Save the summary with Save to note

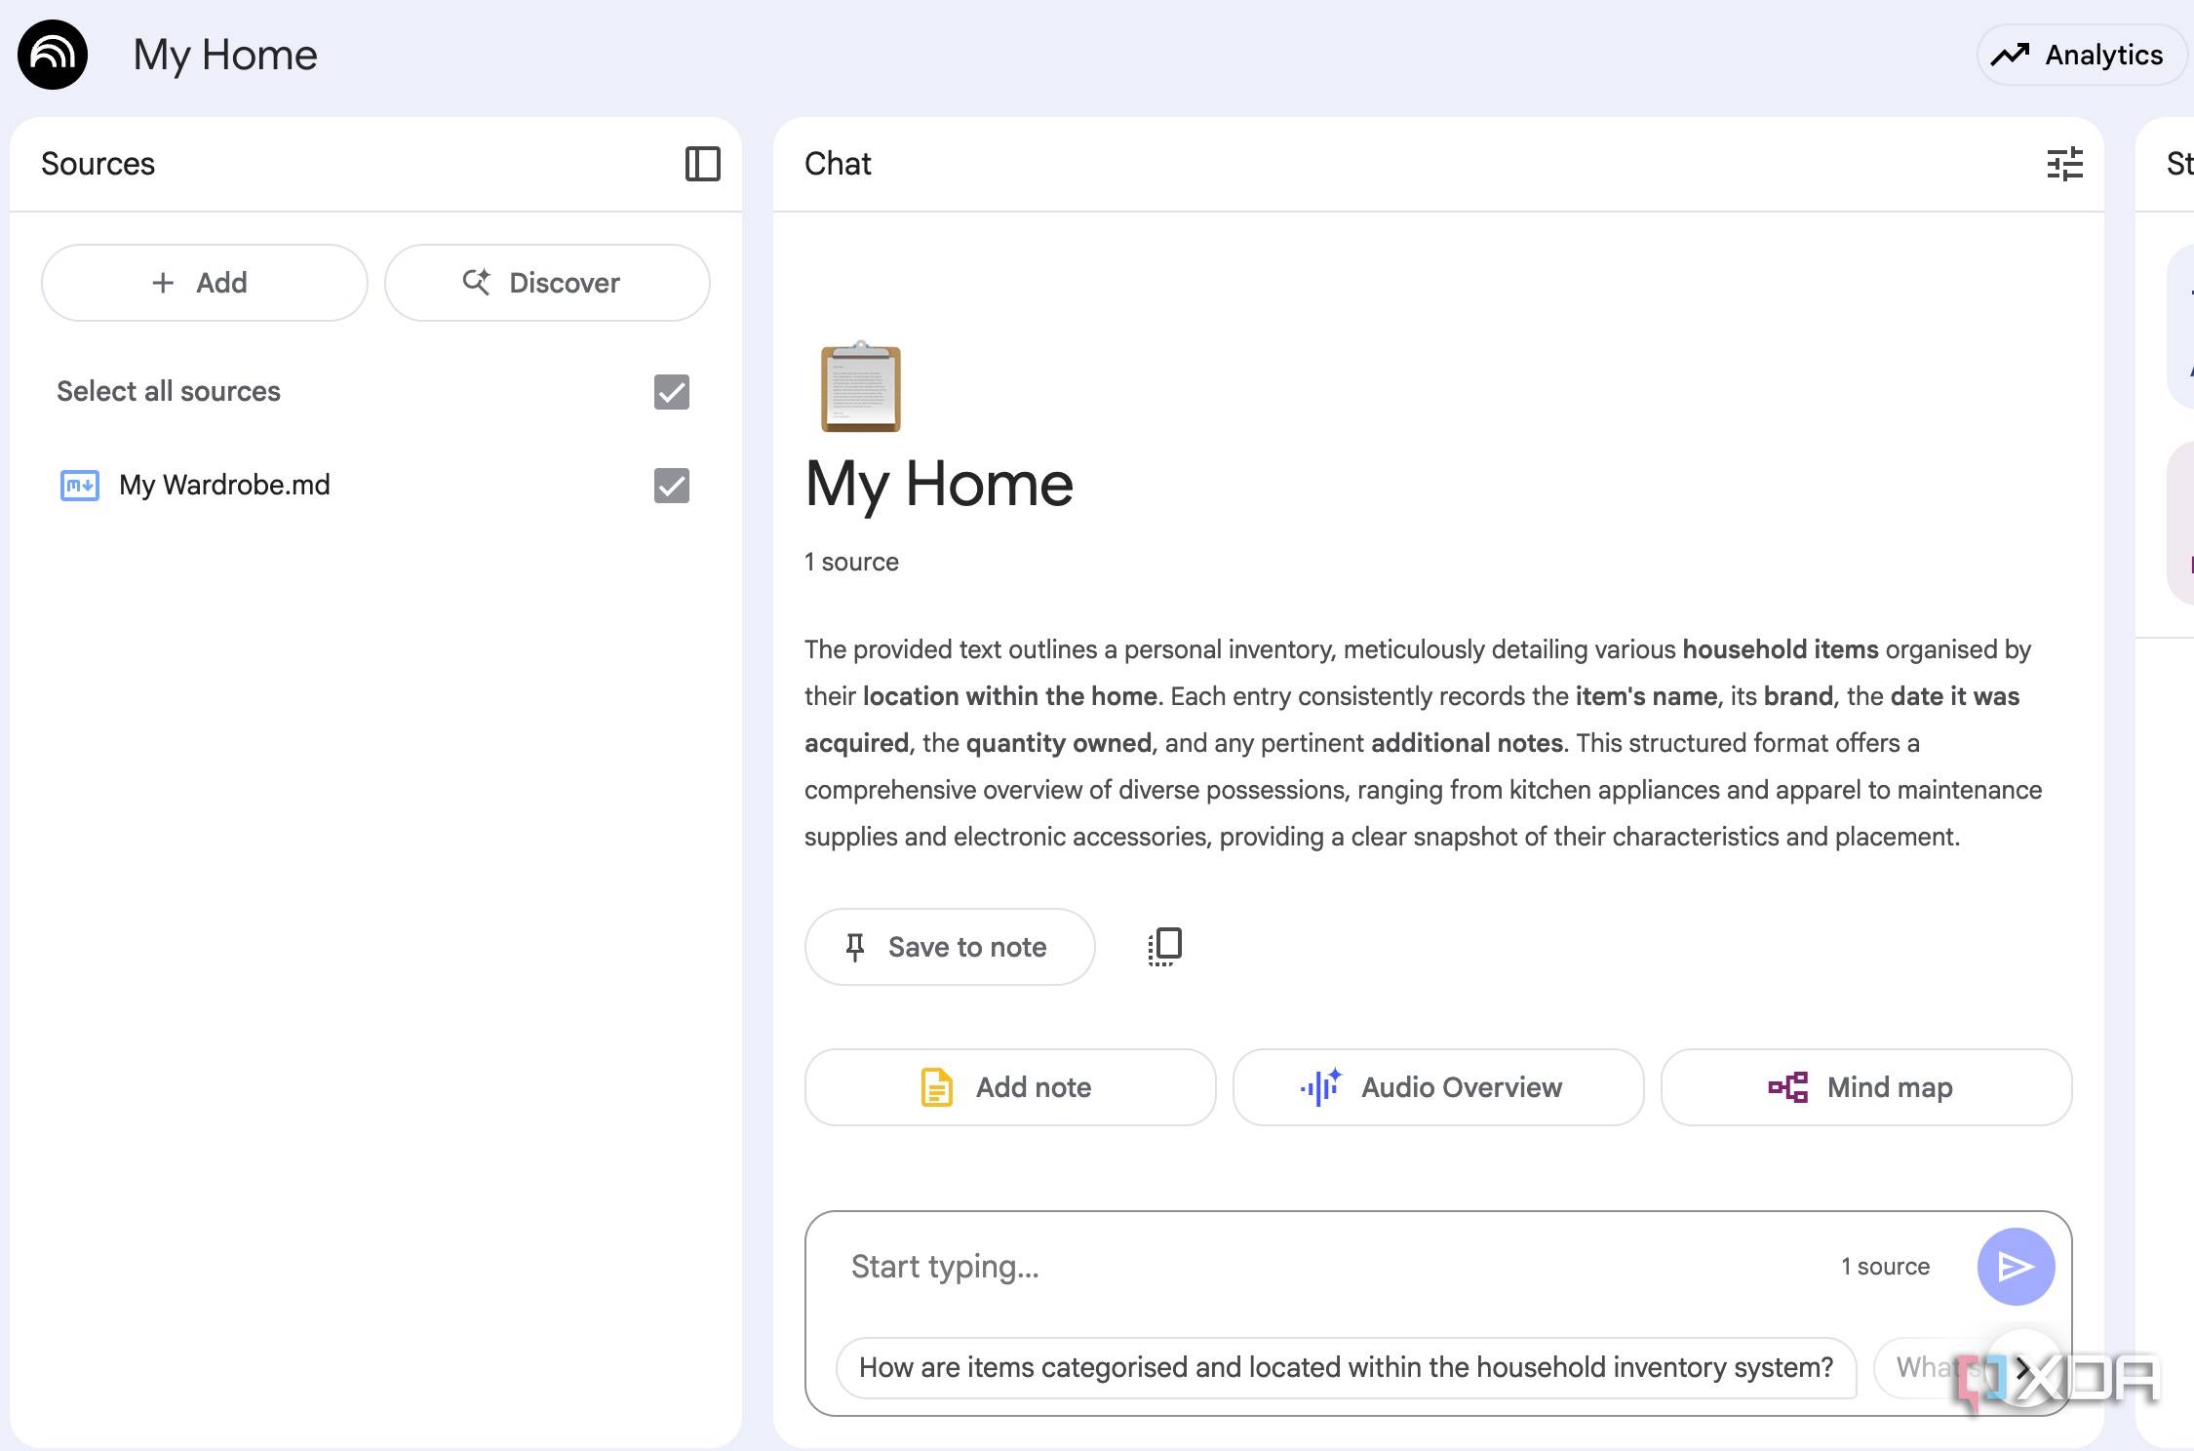(x=949, y=946)
